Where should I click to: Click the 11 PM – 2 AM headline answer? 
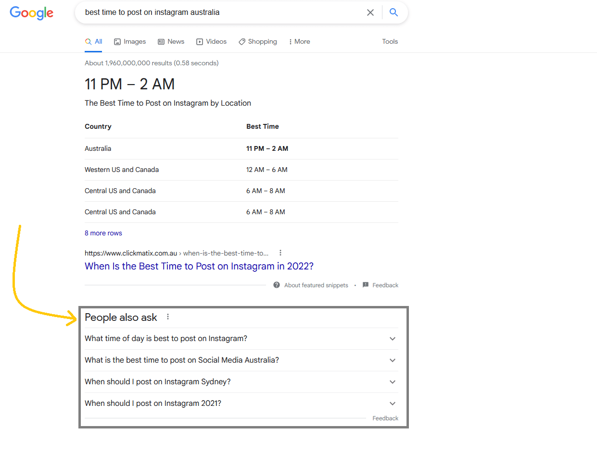[130, 85]
